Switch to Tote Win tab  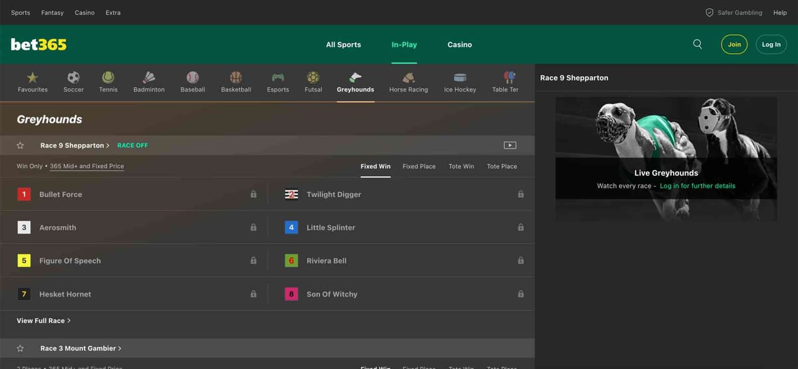(462, 167)
